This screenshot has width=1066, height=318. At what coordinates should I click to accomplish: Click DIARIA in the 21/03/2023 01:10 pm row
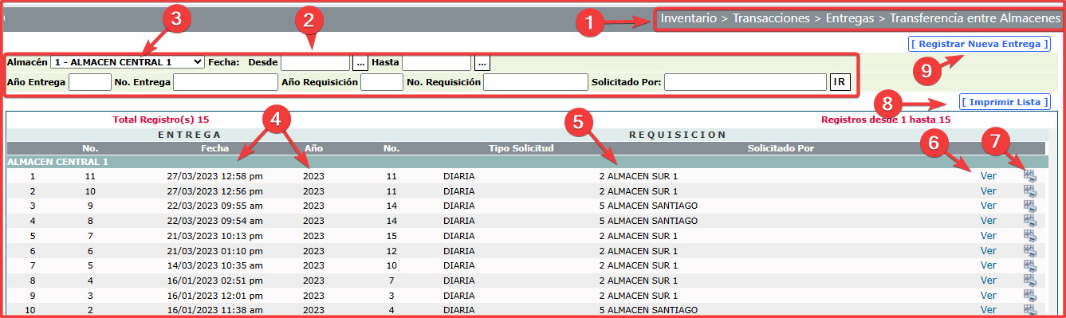tap(458, 251)
